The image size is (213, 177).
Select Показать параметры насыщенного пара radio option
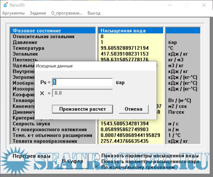point(97,162)
